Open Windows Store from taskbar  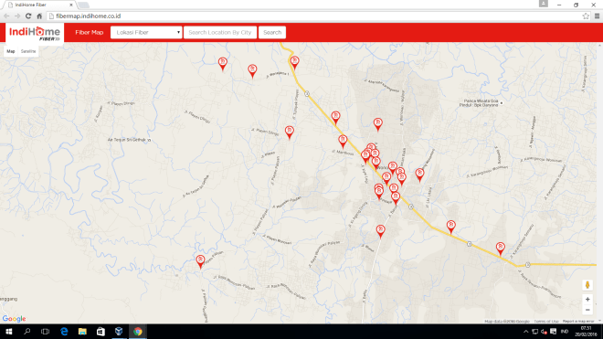coord(100,332)
